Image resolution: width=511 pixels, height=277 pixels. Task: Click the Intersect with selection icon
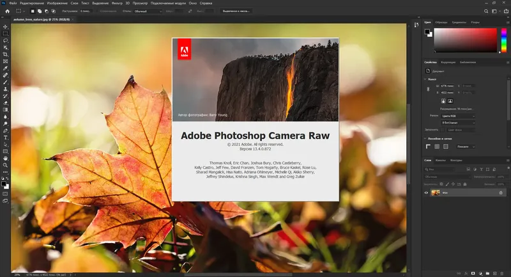(53, 11)
